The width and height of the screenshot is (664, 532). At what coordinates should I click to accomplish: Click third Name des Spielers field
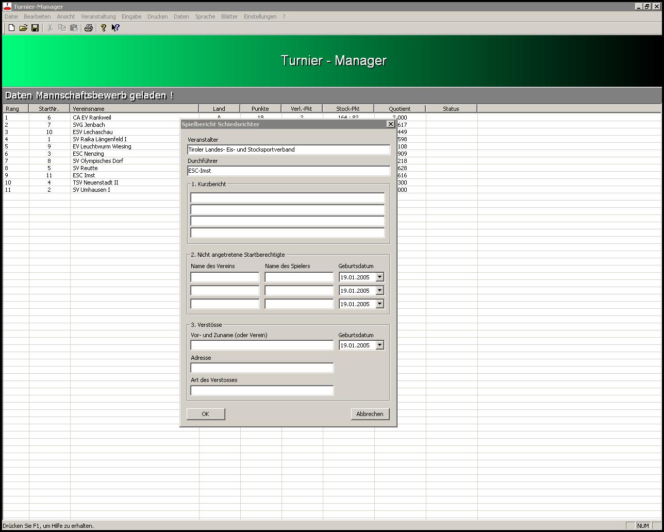click(299, 304)
